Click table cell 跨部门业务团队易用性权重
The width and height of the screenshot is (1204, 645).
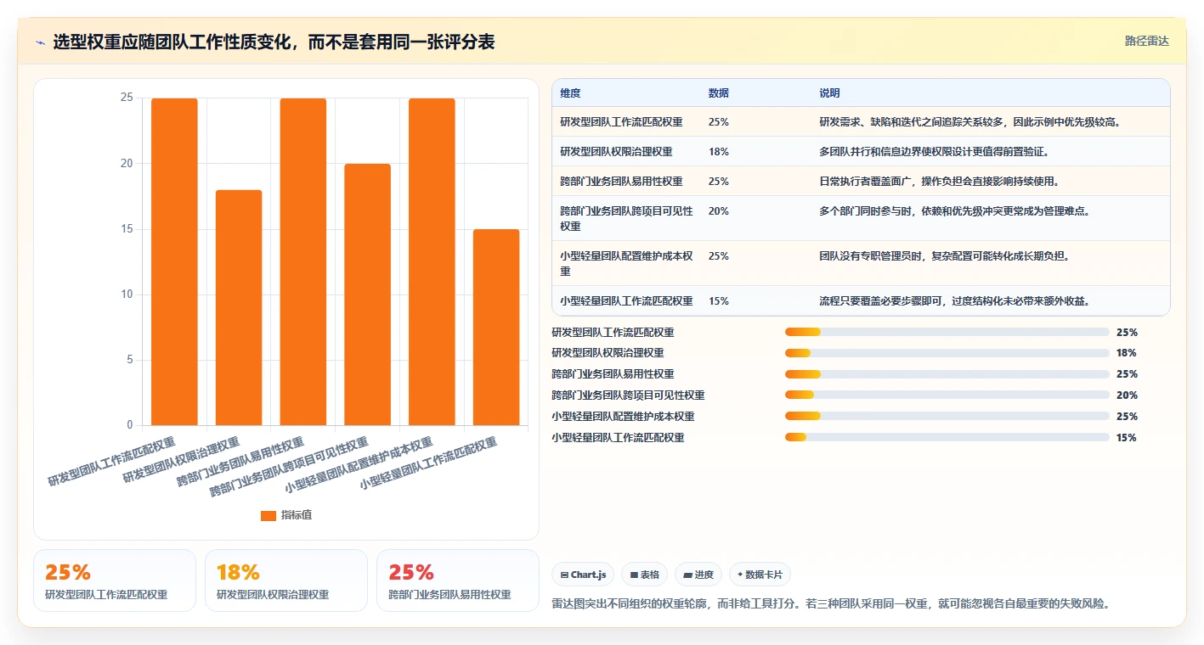pos(621,181)
